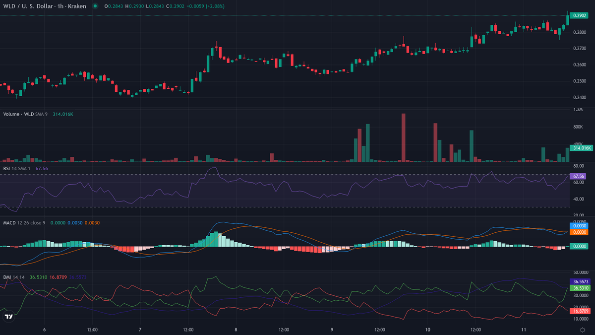The width and height of the screenshot is (595, 335).
Task: Click the Volume legend value 314.016K
Action: click(x=63, y=114)
